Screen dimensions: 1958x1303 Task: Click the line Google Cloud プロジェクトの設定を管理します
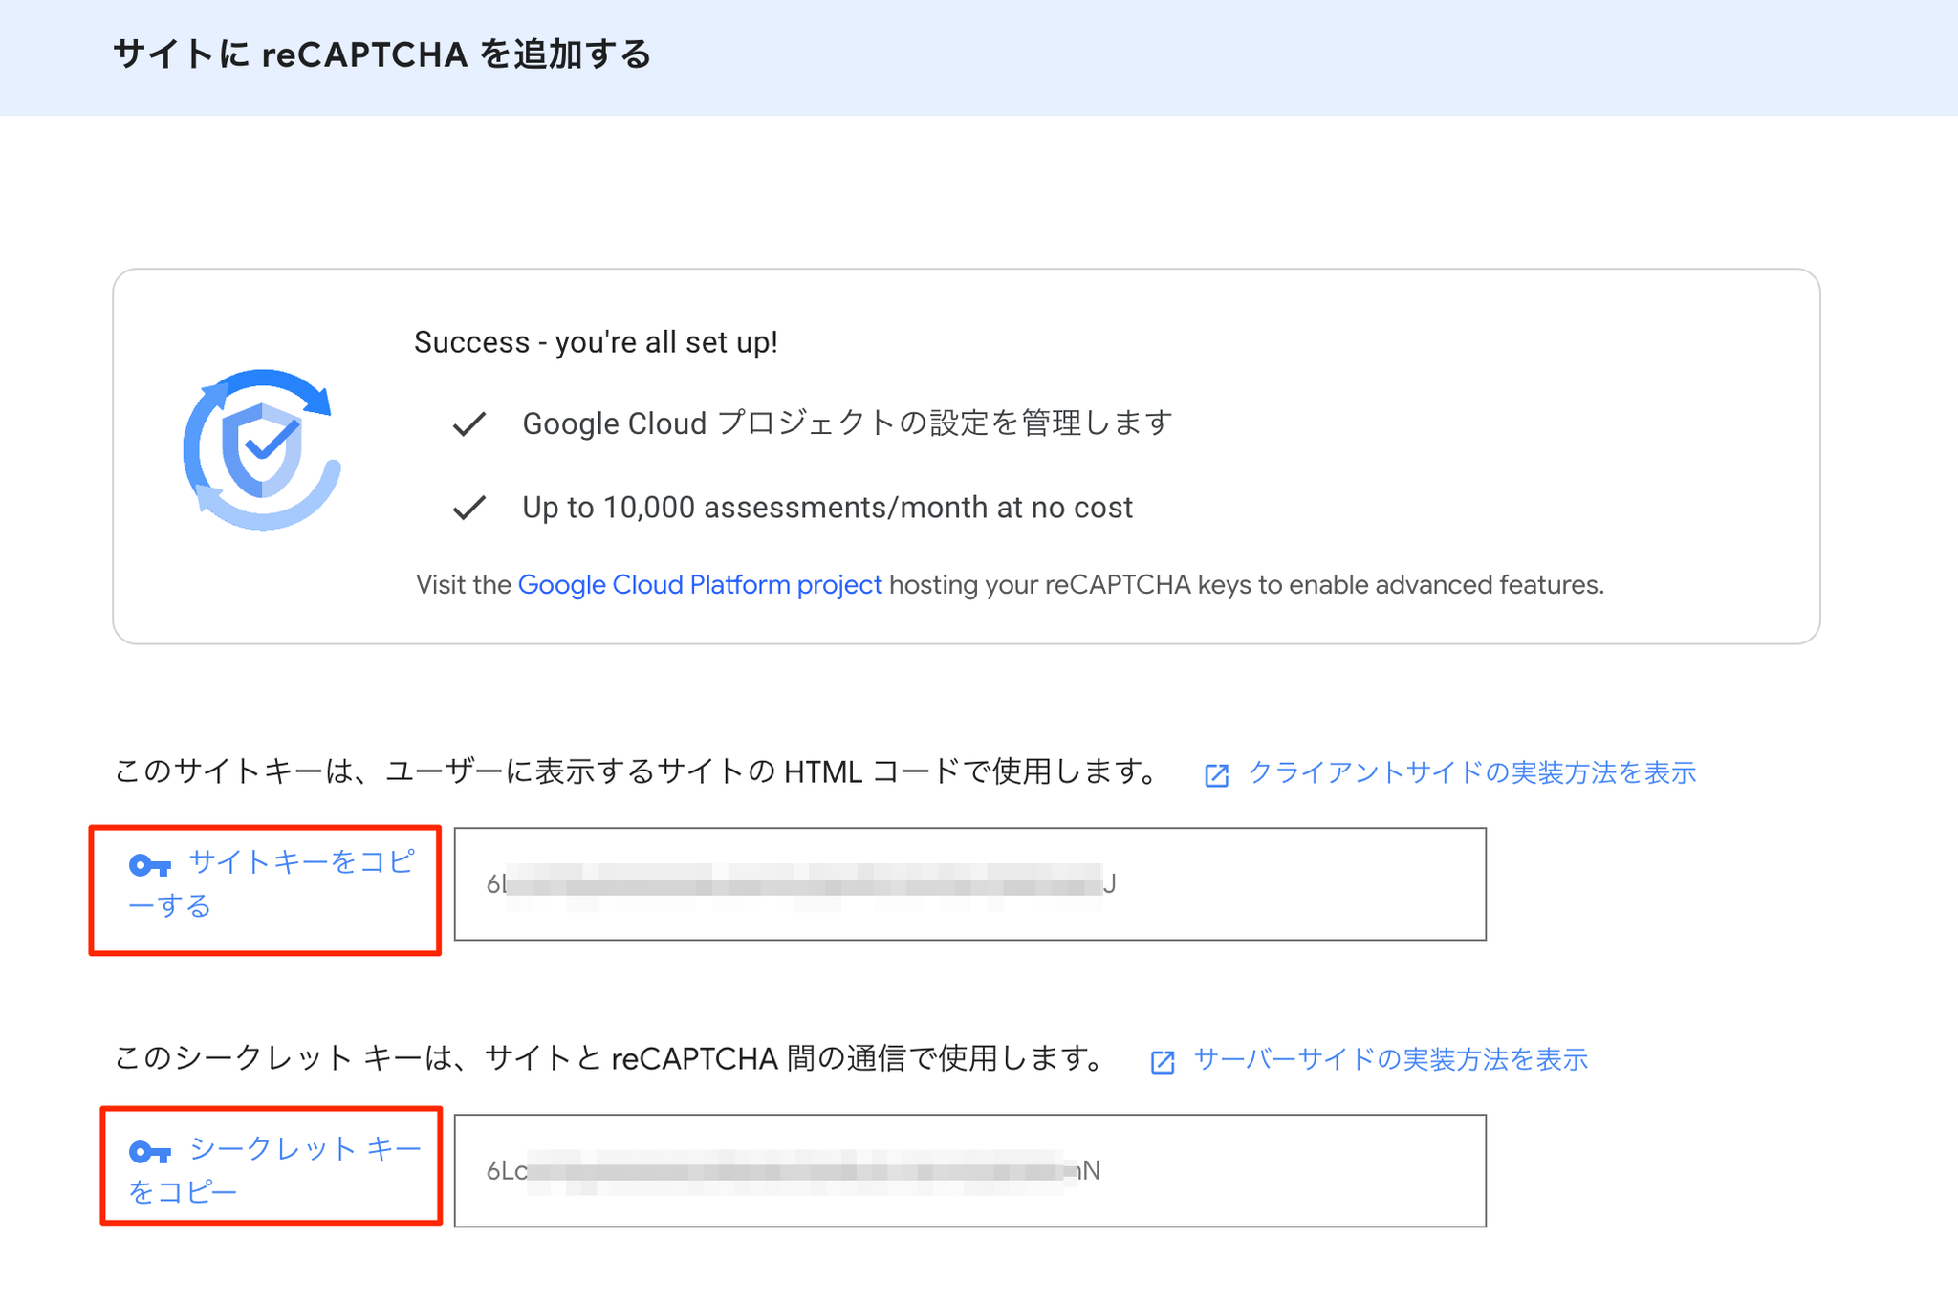(847, 423)
